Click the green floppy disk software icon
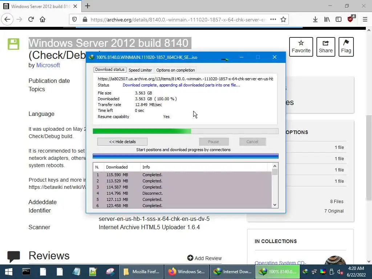 (x=13, y=44)
